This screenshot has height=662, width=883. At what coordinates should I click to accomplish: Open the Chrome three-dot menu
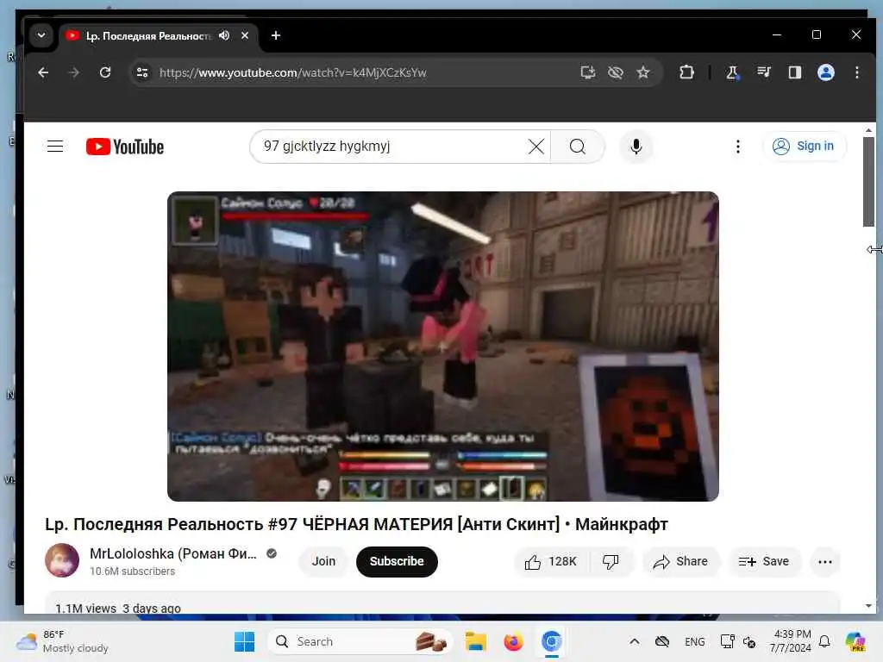[857, 72]
